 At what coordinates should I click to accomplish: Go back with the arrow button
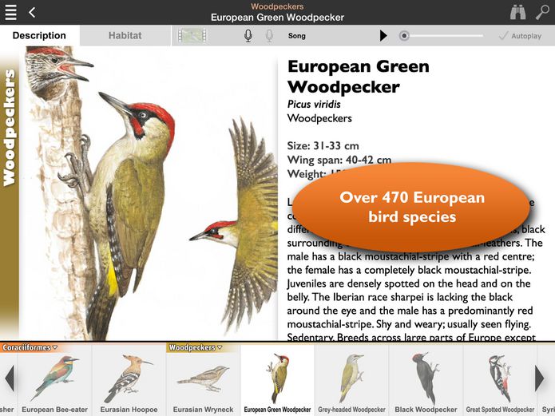(32, 13)
